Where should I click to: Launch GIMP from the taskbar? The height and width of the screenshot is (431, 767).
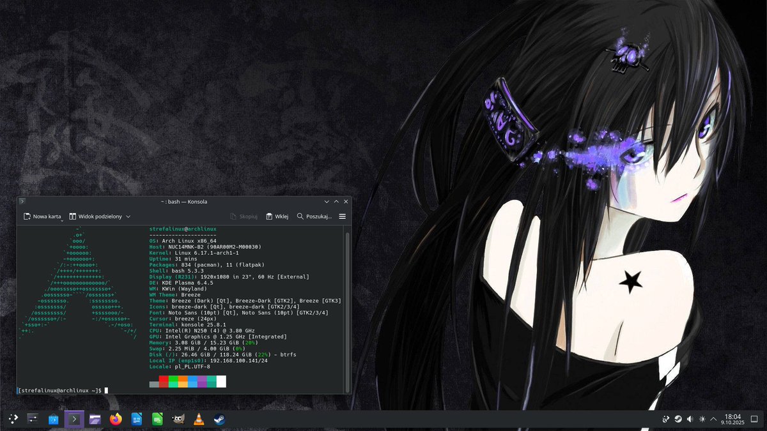[x=177, y=419]
